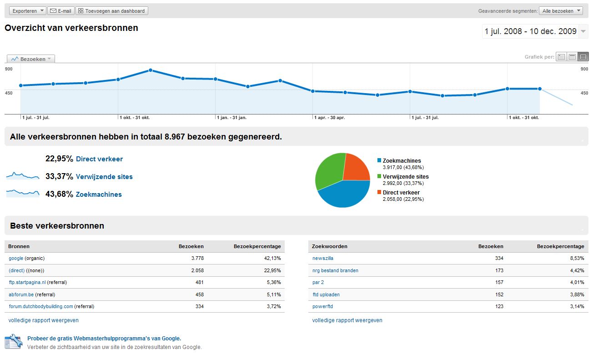The image size is (593, 354).
Task: Open the Bezoeken metric dropdown tab
Action: (x=31, y=59)
